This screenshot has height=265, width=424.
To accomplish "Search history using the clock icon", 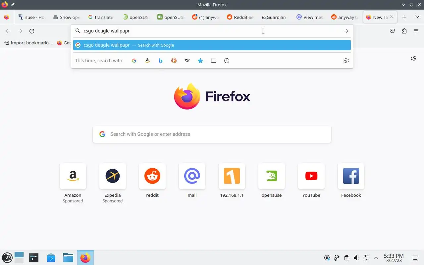I will pos(227,61).
